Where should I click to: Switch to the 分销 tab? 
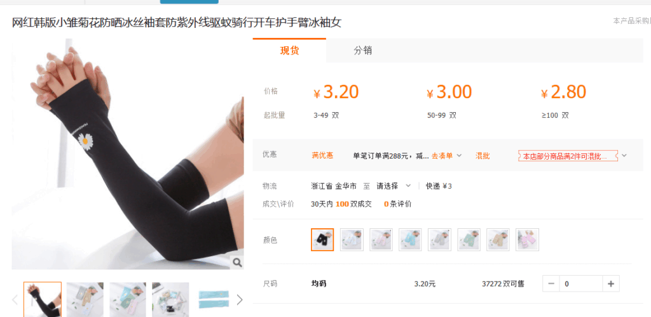[x=362, y=51]
